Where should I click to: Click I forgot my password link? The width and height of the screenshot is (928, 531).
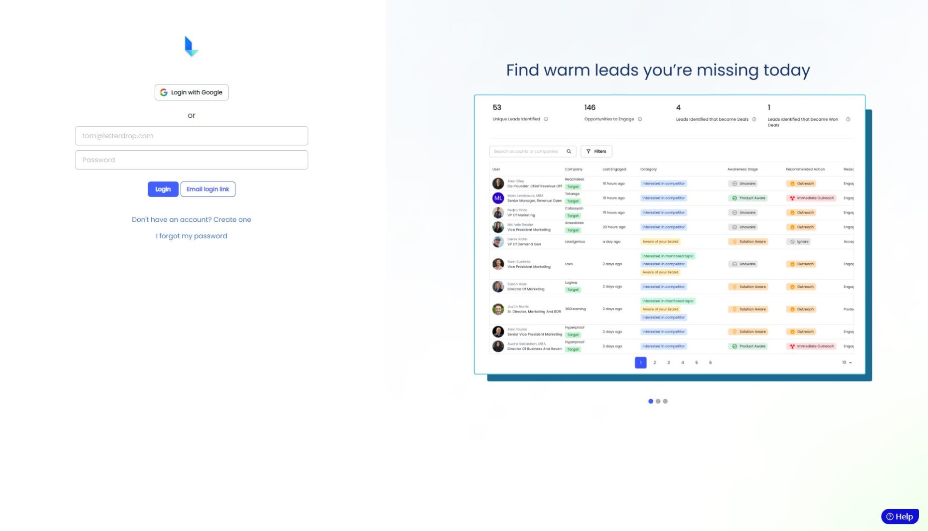(x=191, y=236)
